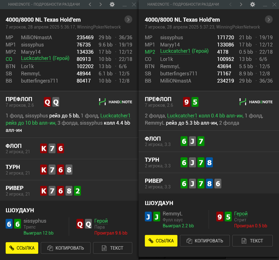
Task: Go to next hand in left window
Action: [x=101, y=4]
